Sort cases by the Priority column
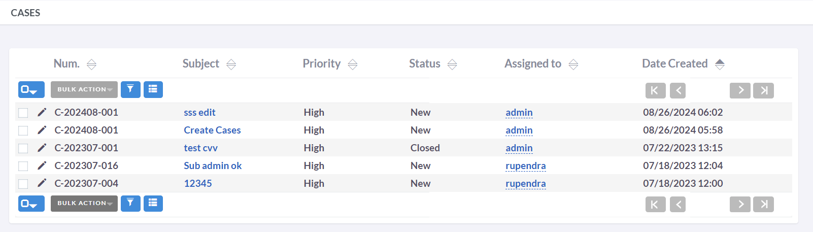Viewport: 813px width, 232px height. pos(352,64)
